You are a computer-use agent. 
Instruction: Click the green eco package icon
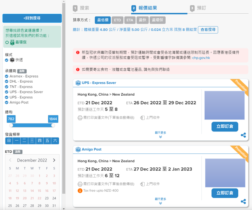[12, 42]
